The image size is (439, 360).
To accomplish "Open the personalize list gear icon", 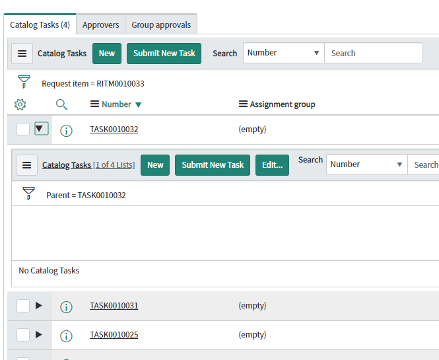I will tap(20, 104).
